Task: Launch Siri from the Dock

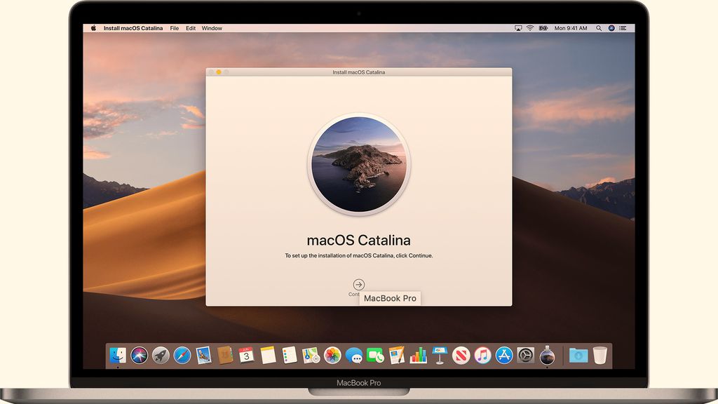Action: [x=140, y=355]
